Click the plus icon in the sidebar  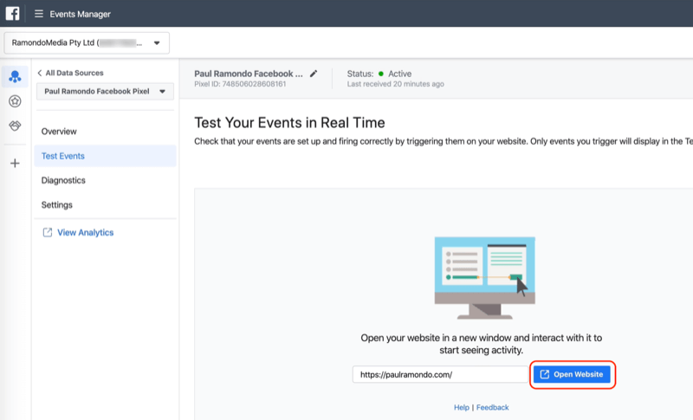coord(15,164)
